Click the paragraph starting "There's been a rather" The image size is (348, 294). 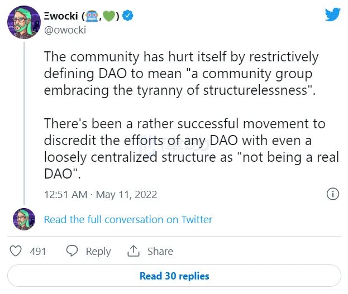coord(191,148)
